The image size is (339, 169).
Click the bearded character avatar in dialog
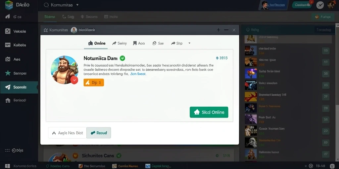pyautogui.click(x=64, y=70)
